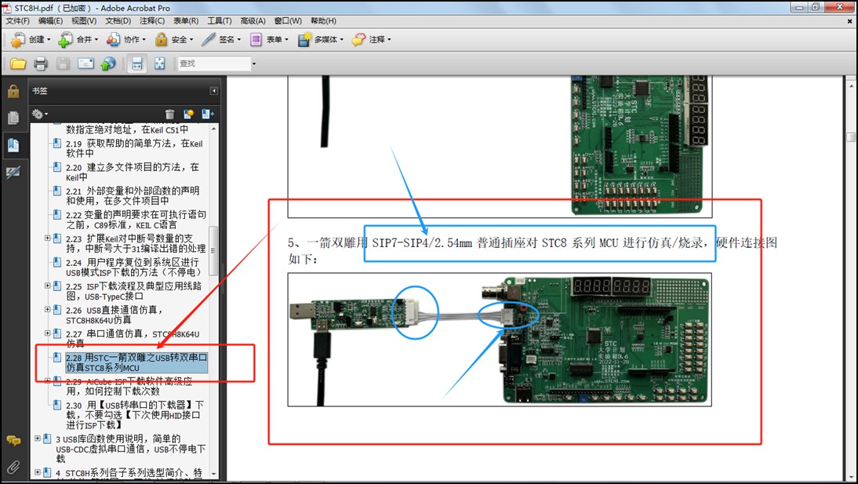Open the 注释 (Comment) toolbar dropdown
This screenshot has height=484, width=858.
coord(372,39)
